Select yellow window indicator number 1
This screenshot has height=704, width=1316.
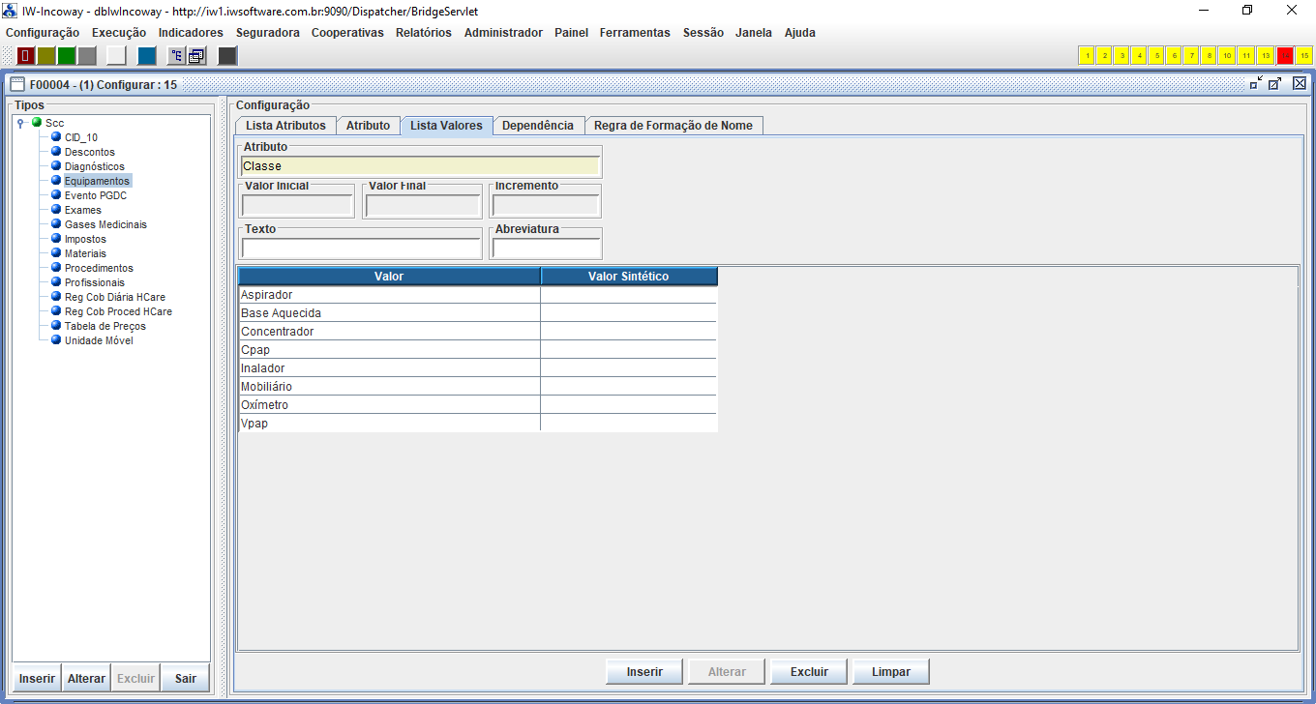[1087, 56]
